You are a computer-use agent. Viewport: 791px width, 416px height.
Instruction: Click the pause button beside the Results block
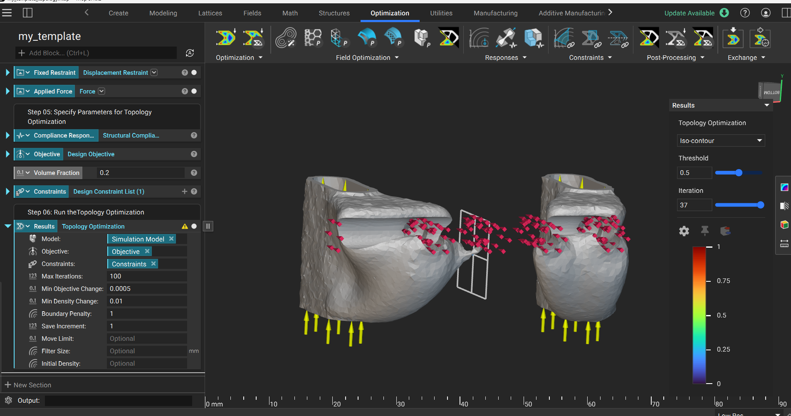coord(208,226)
